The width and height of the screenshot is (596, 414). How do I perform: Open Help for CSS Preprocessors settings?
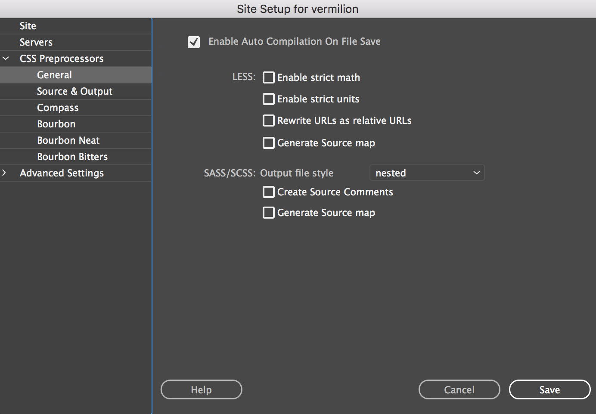(201, 389)
